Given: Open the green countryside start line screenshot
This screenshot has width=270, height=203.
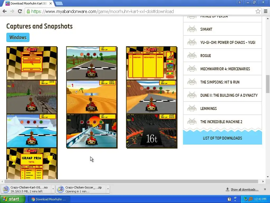Looking at the screenshot, I should (91, 63).
